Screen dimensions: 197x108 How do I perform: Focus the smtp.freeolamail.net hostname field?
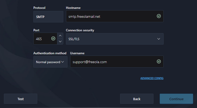tap(109, 16)
